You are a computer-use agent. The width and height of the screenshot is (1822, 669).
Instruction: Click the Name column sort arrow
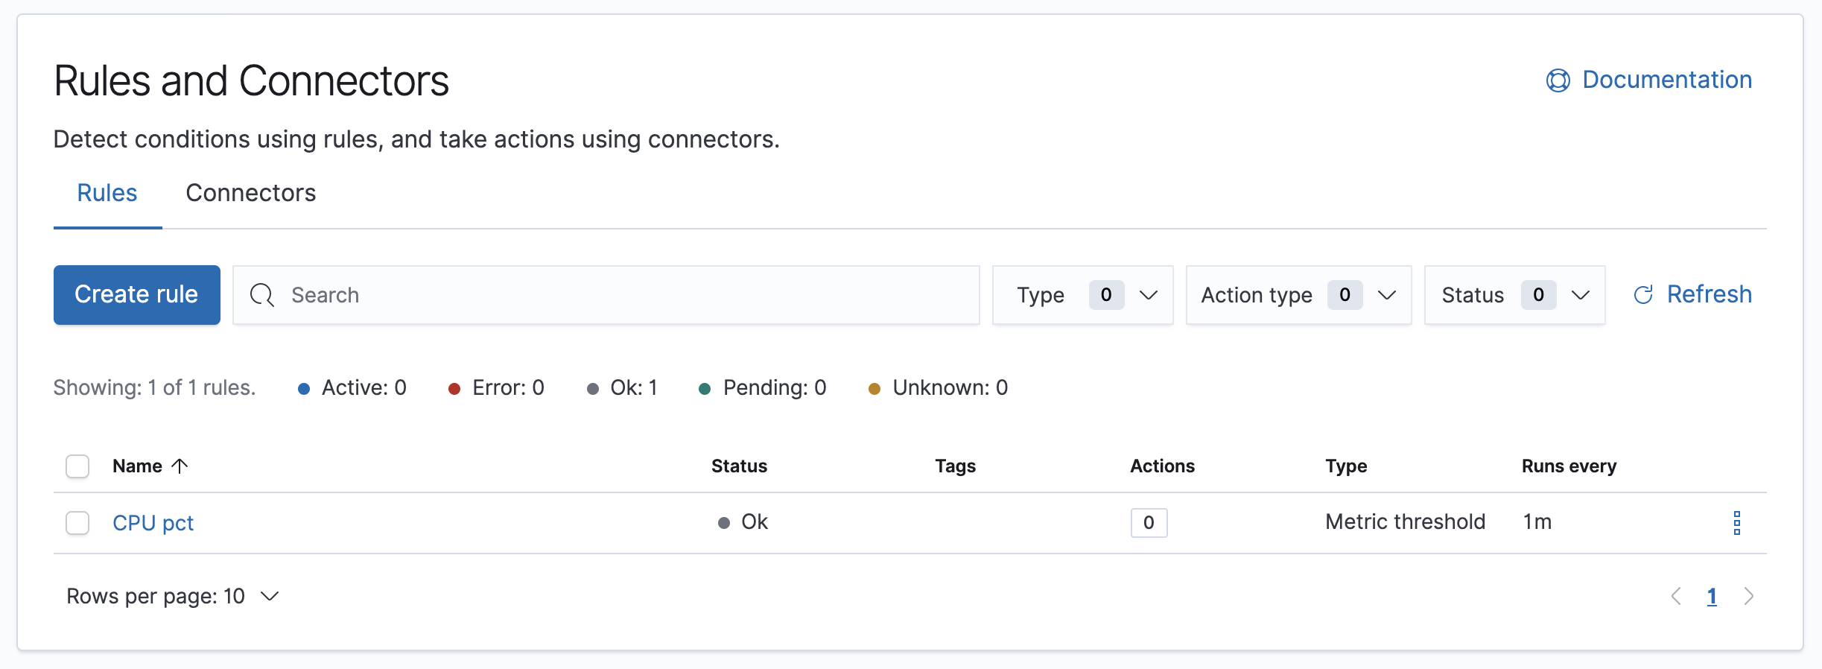coord(179,466)
